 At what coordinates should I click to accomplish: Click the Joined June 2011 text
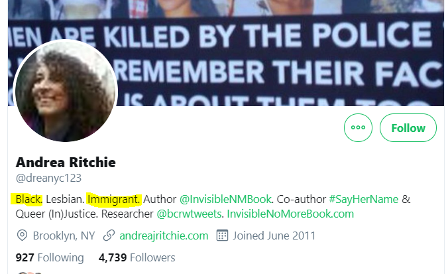click(274, 236)
